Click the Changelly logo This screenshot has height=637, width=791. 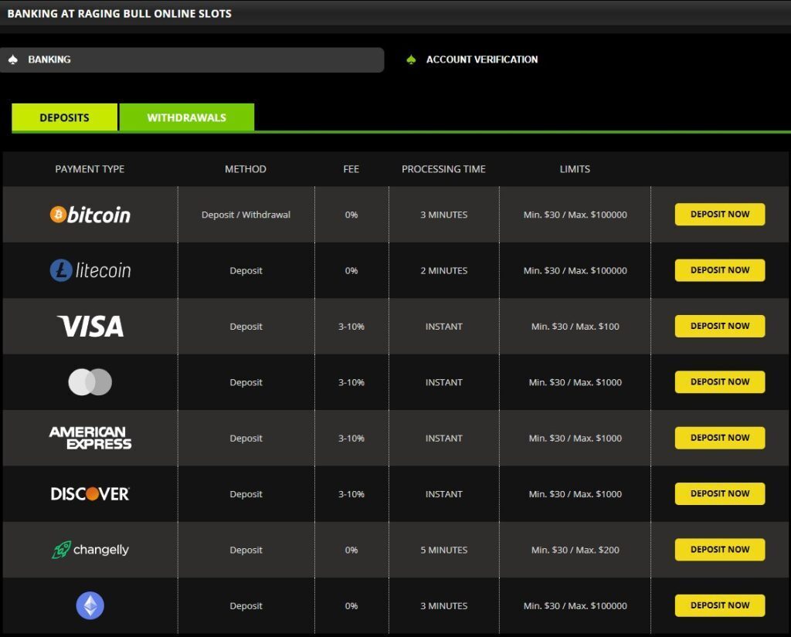pyautogui.click(x=90, y=550)
